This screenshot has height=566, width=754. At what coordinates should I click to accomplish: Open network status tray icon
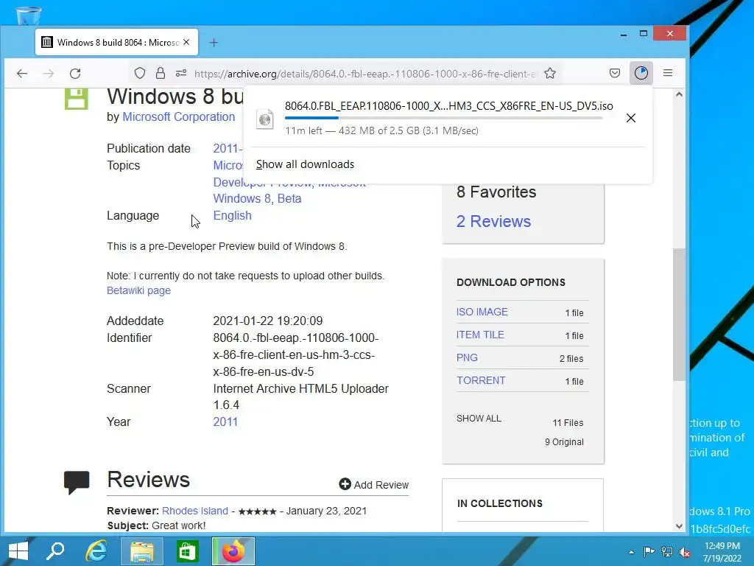click(x=667, y=551)
